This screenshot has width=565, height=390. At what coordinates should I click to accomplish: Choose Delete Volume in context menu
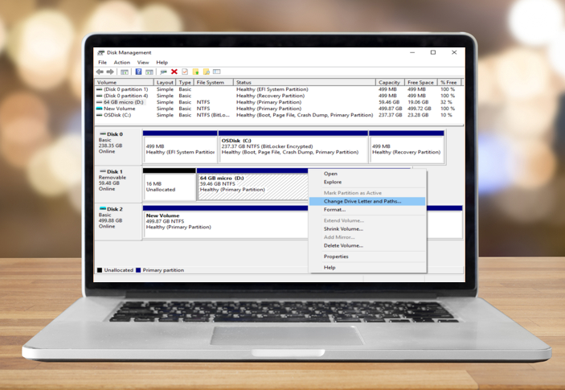343,245
